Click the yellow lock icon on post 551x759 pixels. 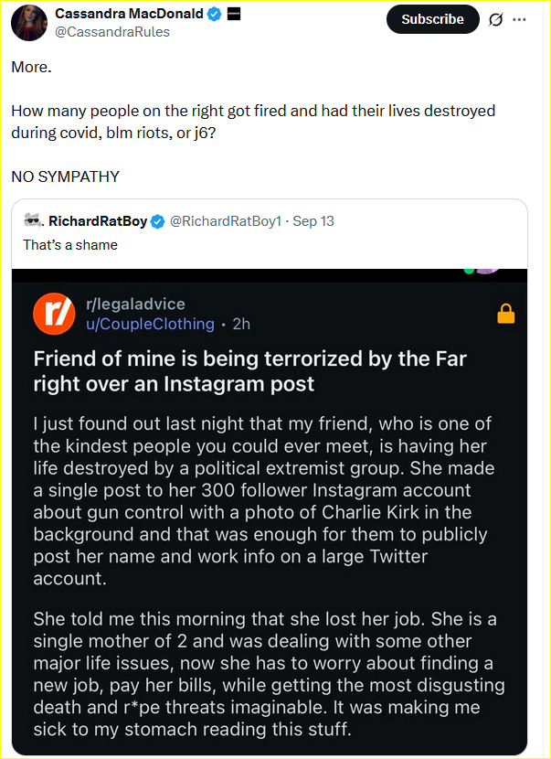pos(505,314)
